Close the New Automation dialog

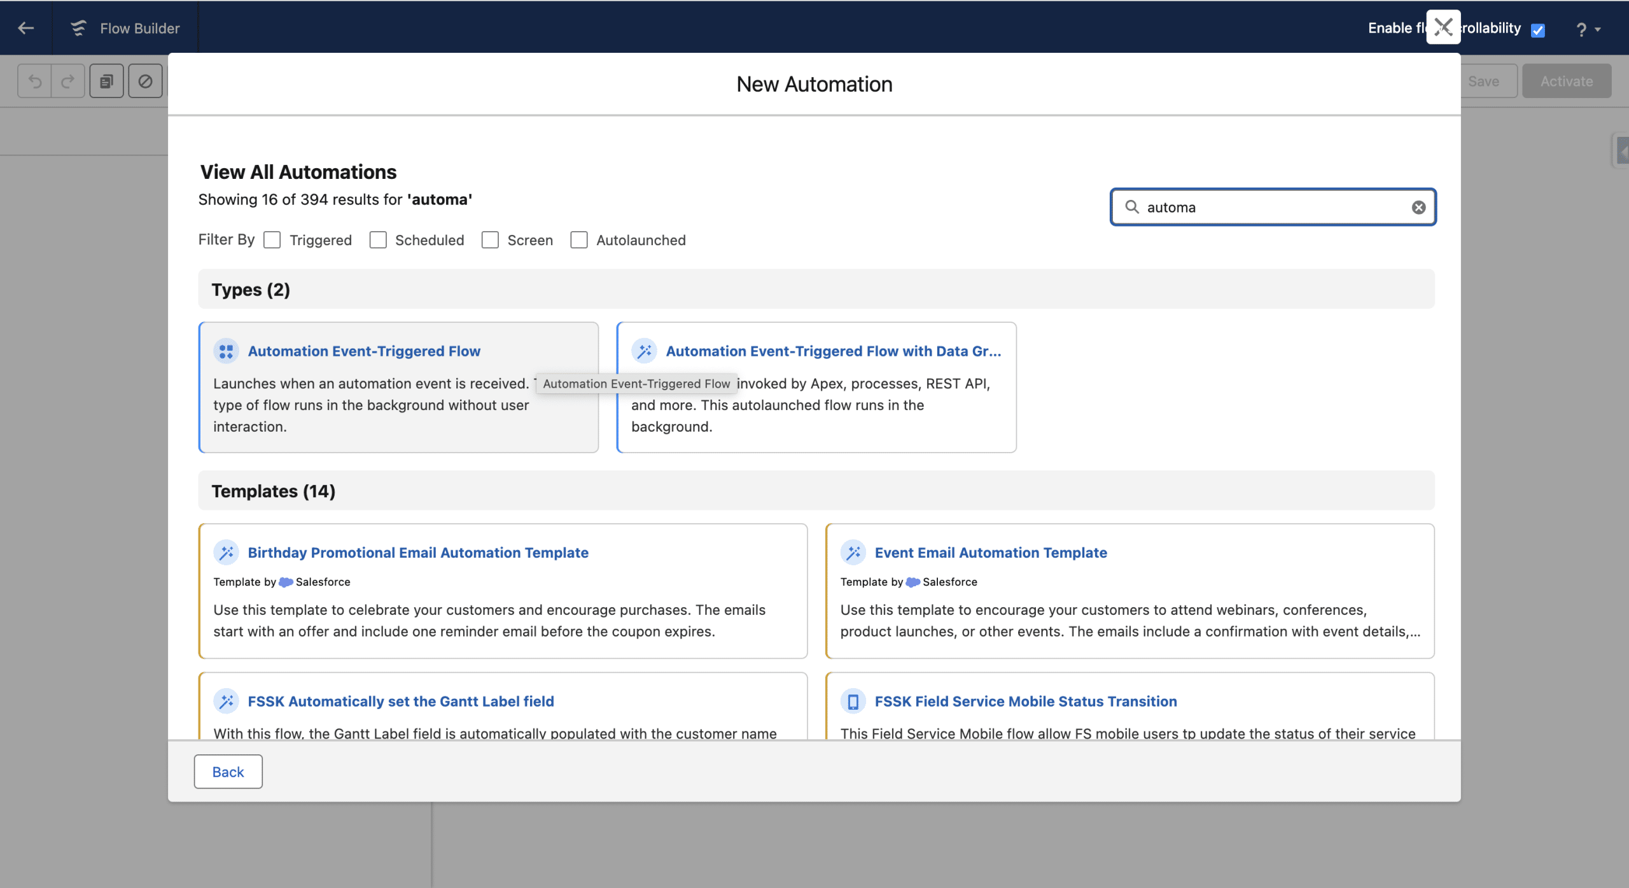[1443, 27]
